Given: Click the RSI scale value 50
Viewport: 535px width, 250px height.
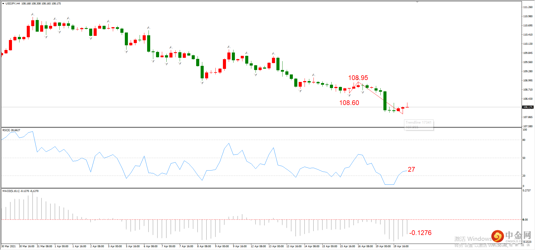Looking at the screenshot, I should tap(524, 158).
